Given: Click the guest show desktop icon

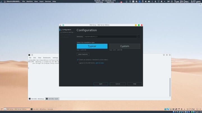Looking at the screenshot, I should click(197, 109).
